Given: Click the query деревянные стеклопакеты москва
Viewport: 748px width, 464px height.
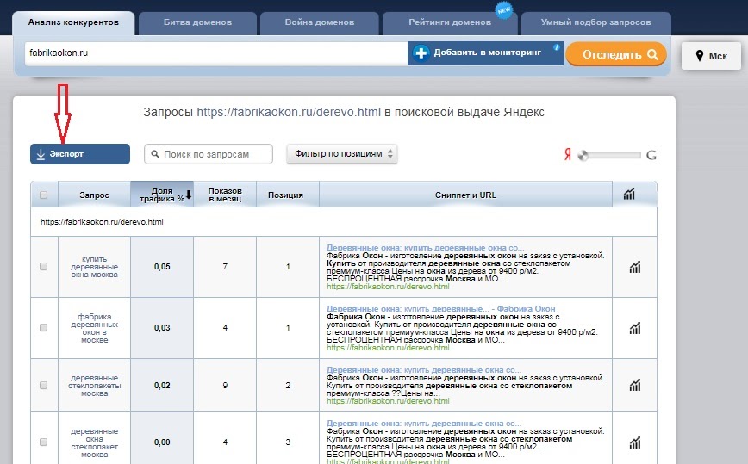Looking at the screenshot, I should [x=94, y=386].
